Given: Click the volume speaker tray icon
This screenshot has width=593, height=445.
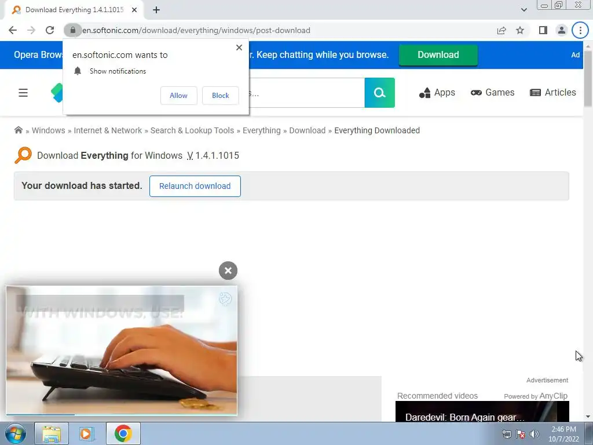Looking at the screenshot, I should click(x=535, y=434).
